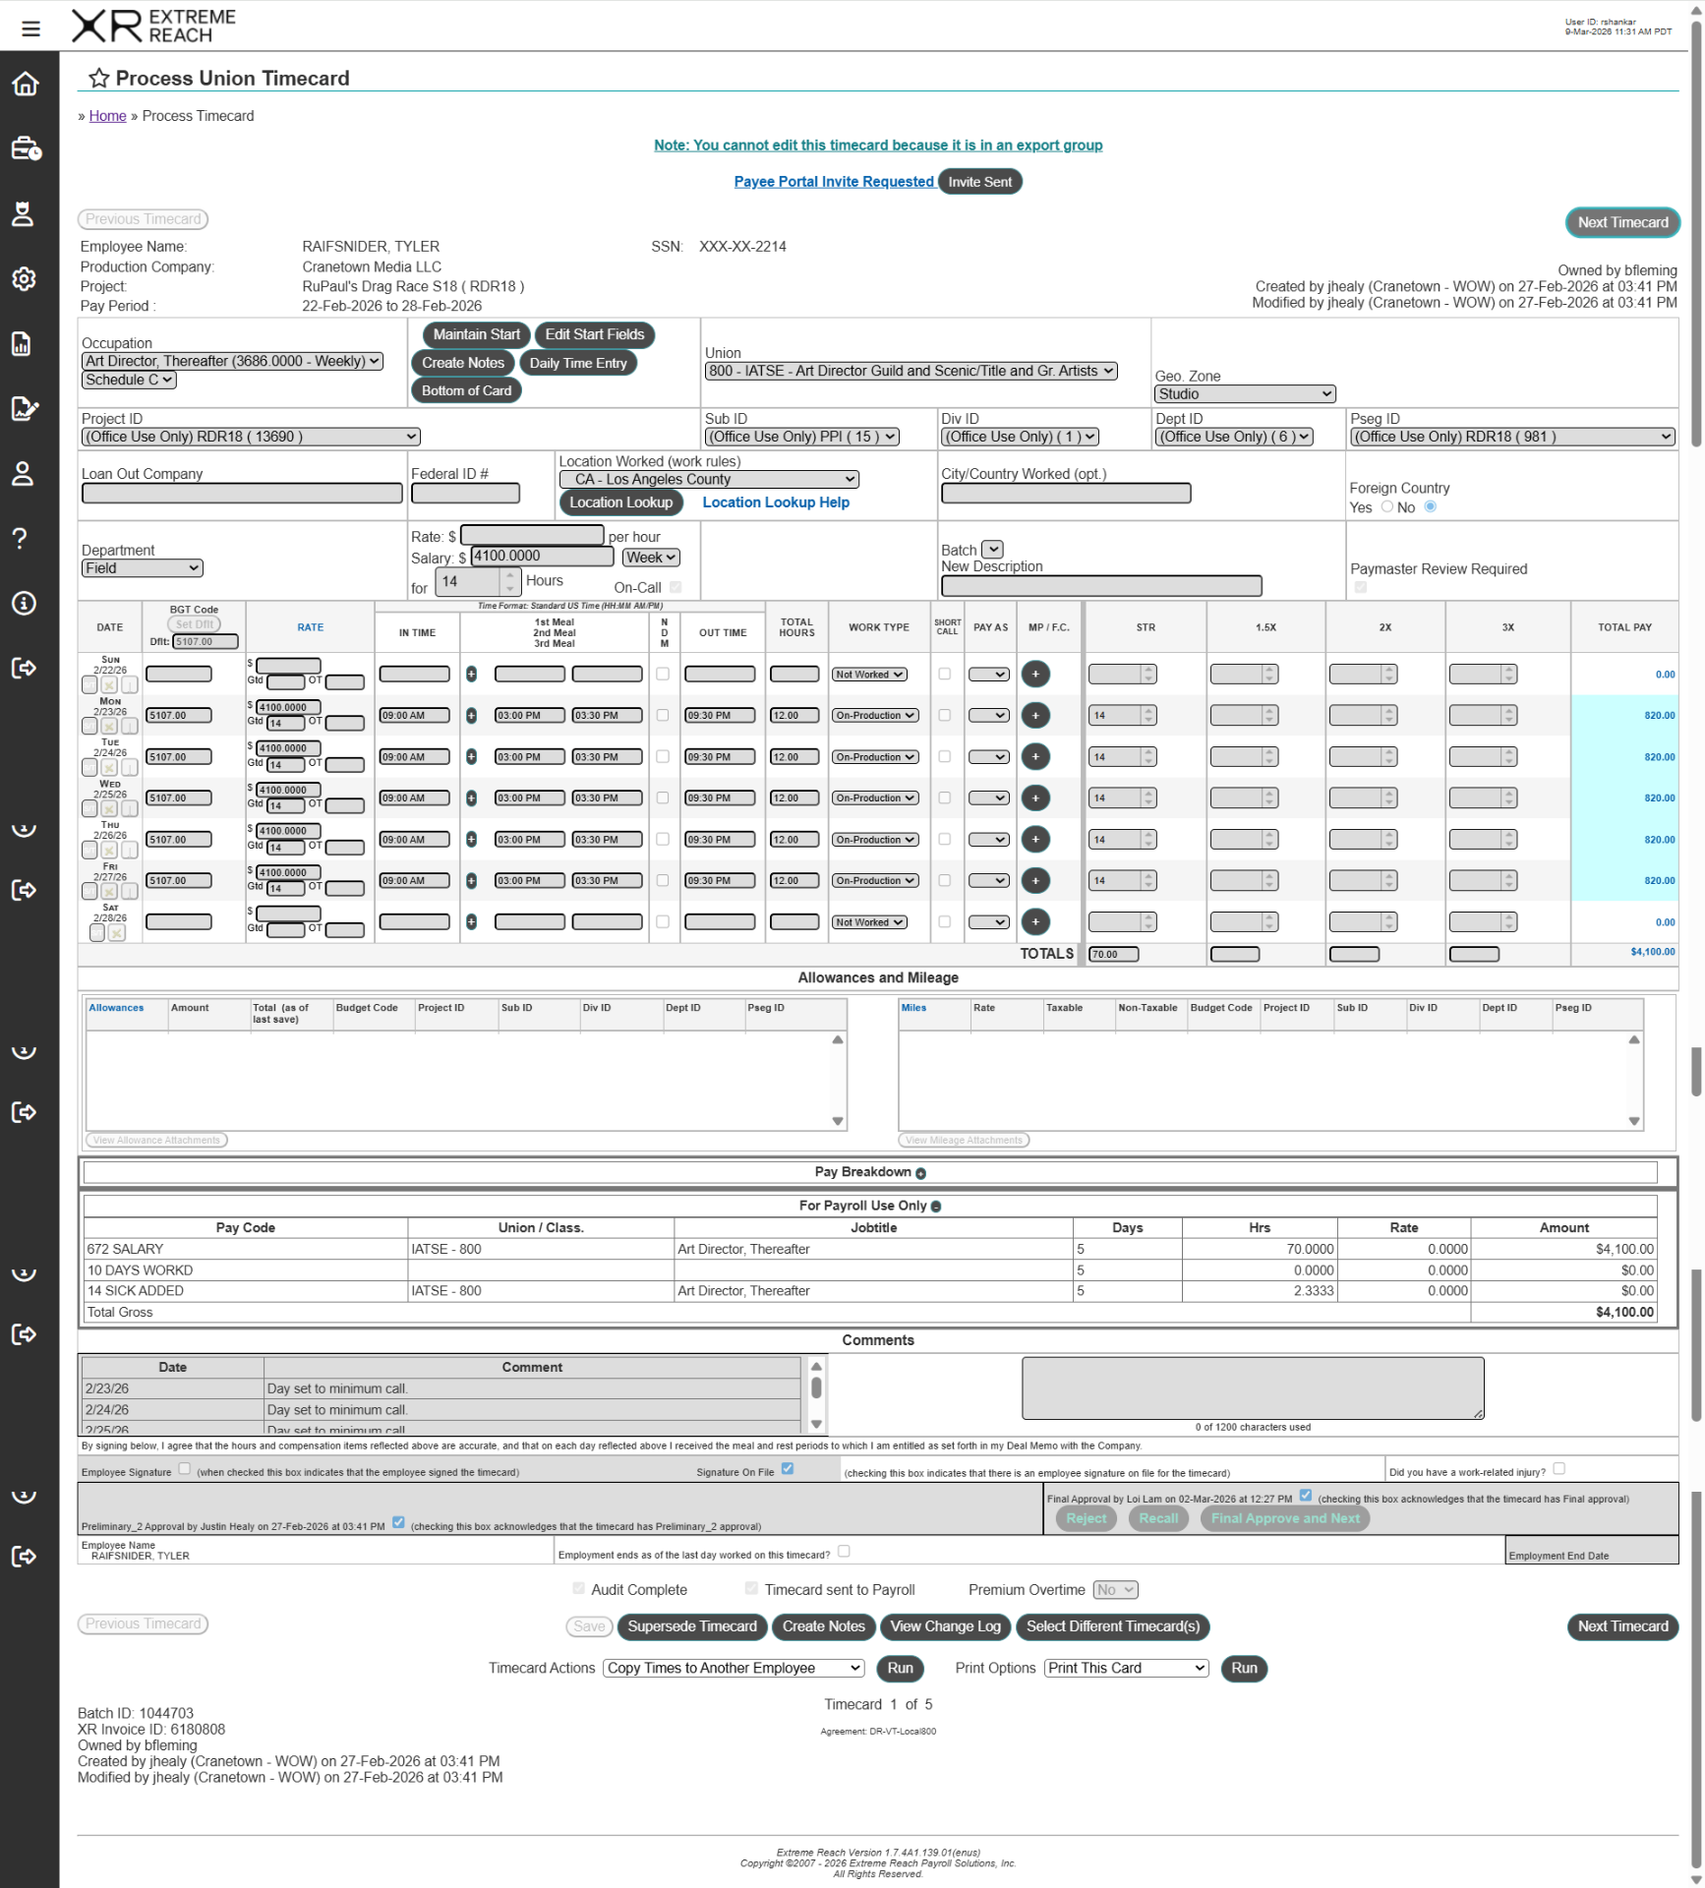Click Friday 2/27/26 MP/F.C. plus icon
The image size is (1705, 1888).
pos(1034,880)
